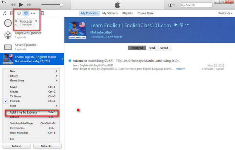Click the Play button in the playback controls
The width and height of the screenshot is (235, 150).
(x=21, y=5)
